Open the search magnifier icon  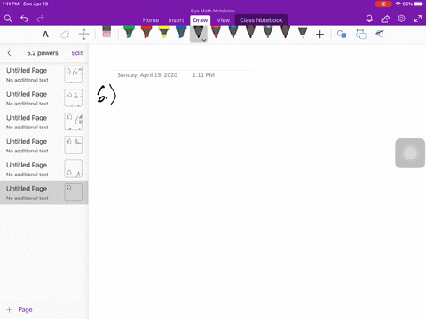point(8,19)
